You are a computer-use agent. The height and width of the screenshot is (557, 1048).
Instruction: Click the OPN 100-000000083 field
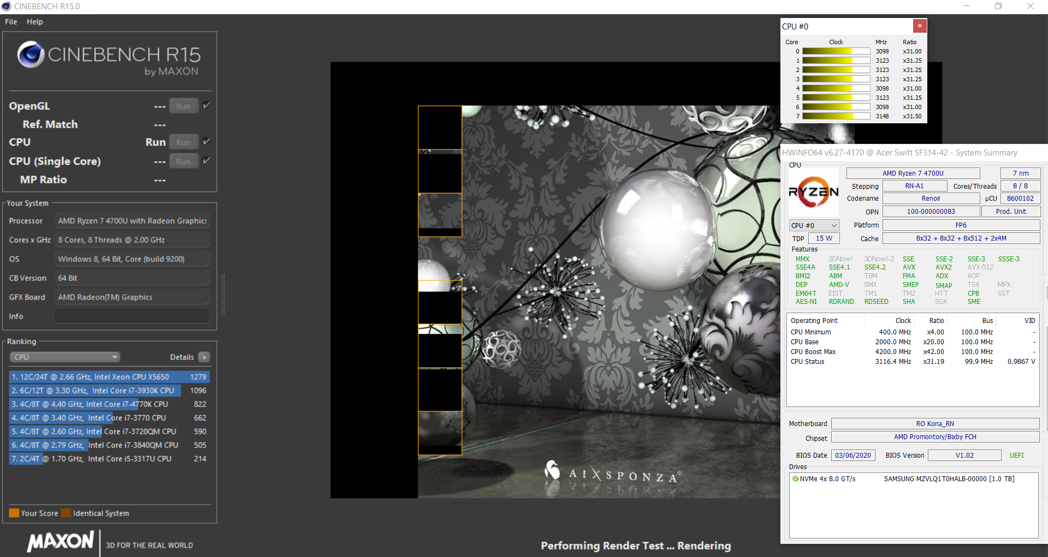tap(931, 212)
